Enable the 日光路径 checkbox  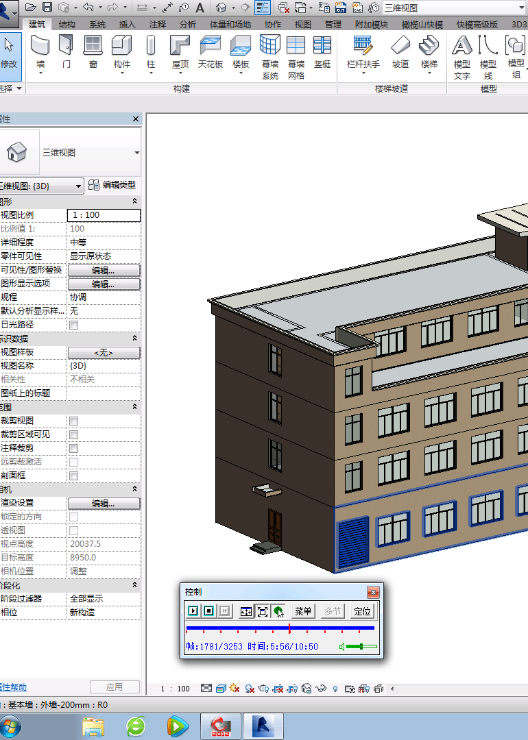(74, 325)
